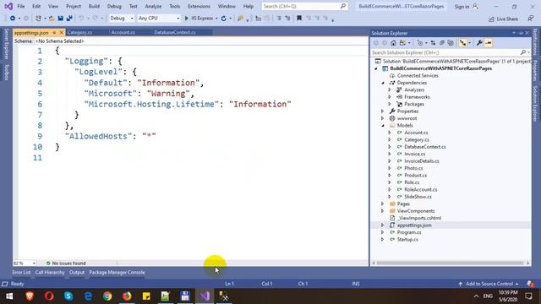Click the Home icon in Solution Explorer
Image resolution: width=541 pixels, height=304 pixels.
click(393, 43)
